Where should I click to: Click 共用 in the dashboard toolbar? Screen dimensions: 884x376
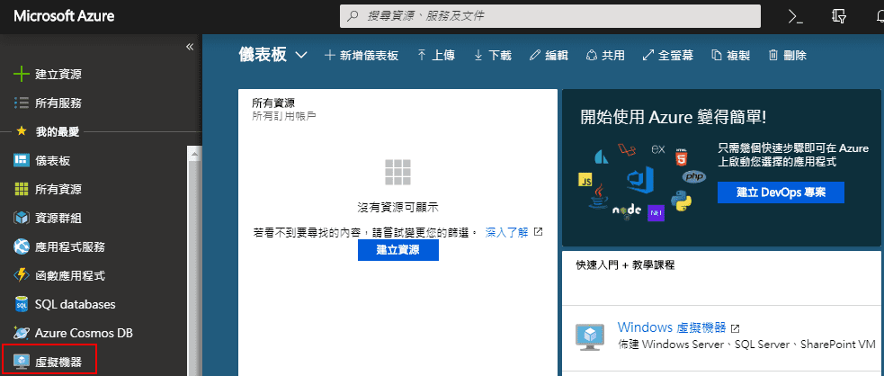[x=605, y=55]
